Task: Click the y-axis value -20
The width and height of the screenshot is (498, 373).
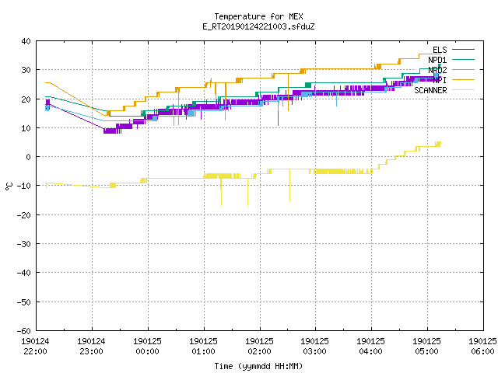Action: coord(24,215)
